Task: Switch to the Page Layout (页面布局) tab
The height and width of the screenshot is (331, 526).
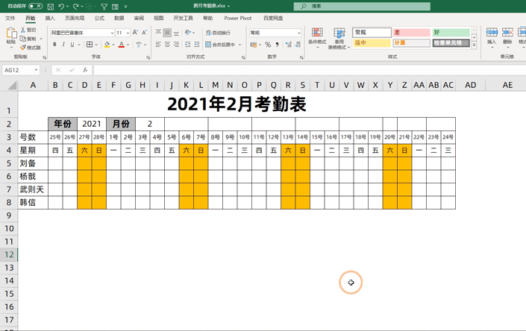Action: click(75, 18)
